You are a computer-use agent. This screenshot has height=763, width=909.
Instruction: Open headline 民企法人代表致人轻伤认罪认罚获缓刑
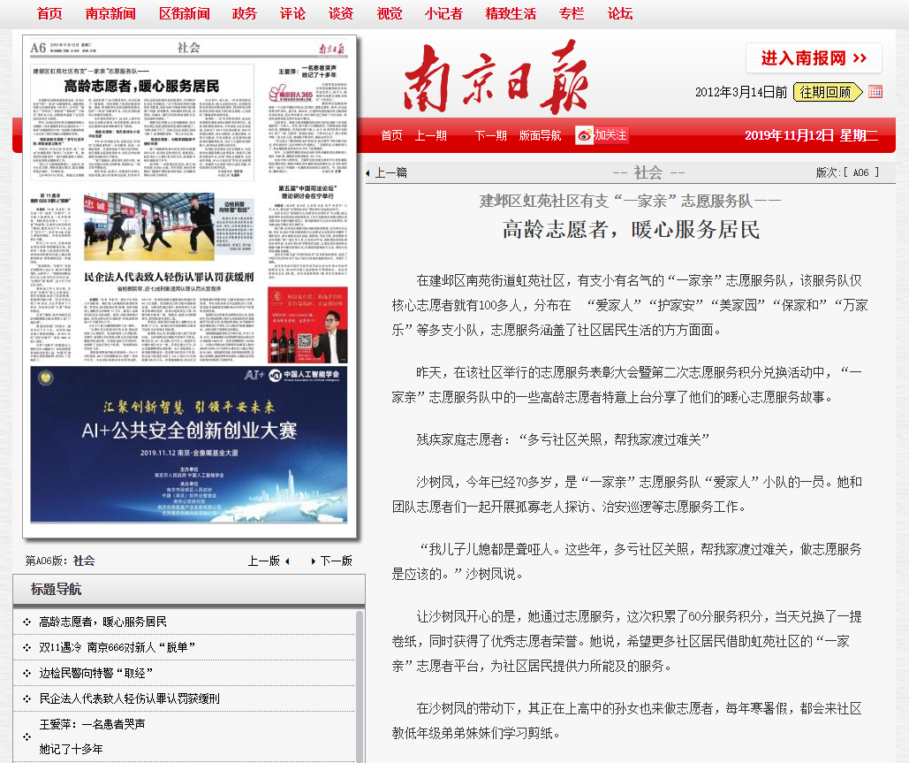(x=129, y=698)
